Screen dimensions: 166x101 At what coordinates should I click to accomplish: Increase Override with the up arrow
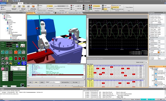pyautogui.click(x=22, y=46)
